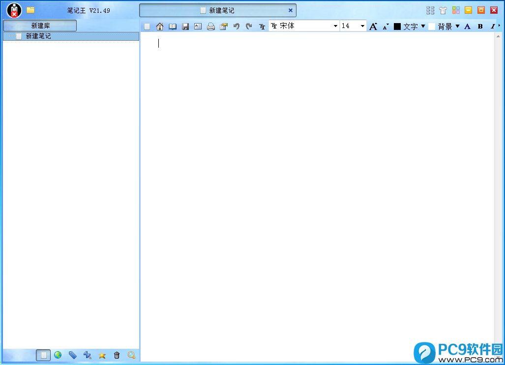Open the trash bin at sidebar bottom
This screenshot has height=365, width=505.
point(117,355)
